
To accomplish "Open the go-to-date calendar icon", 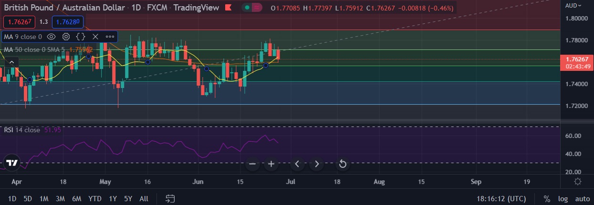I will 169,198.
